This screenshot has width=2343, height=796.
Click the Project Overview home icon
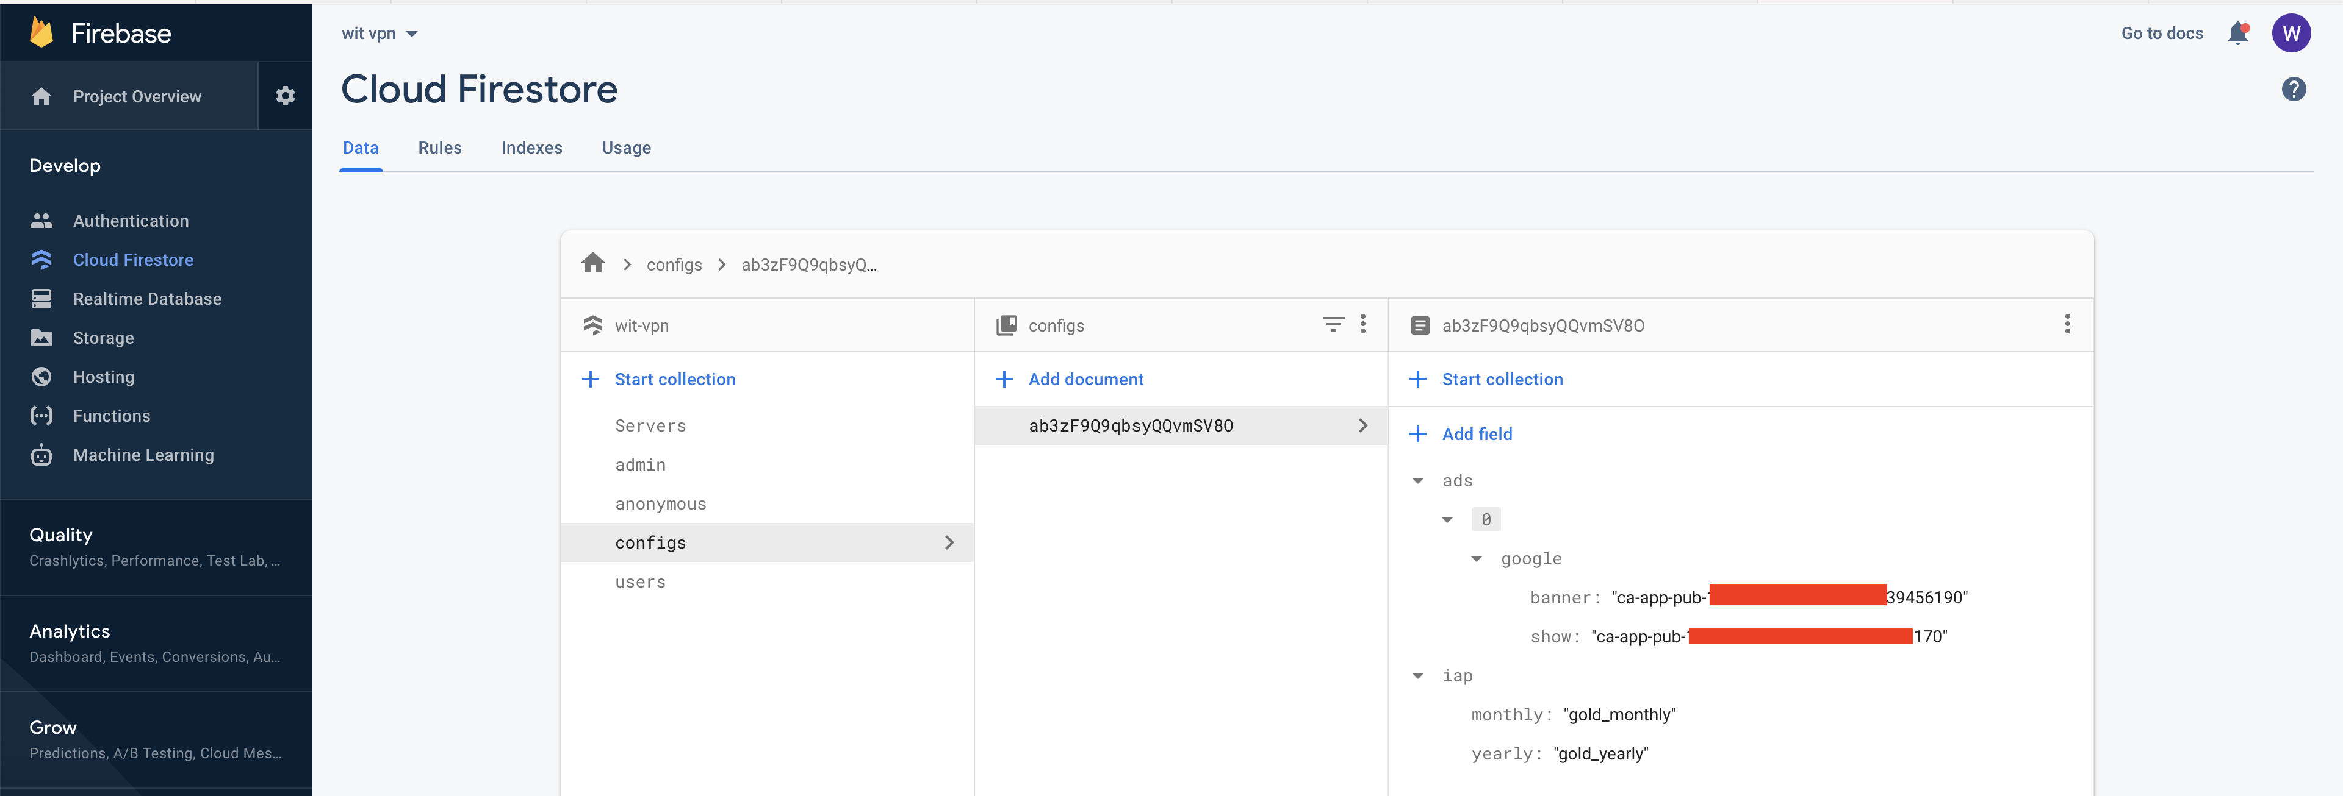tap(41, 96)
